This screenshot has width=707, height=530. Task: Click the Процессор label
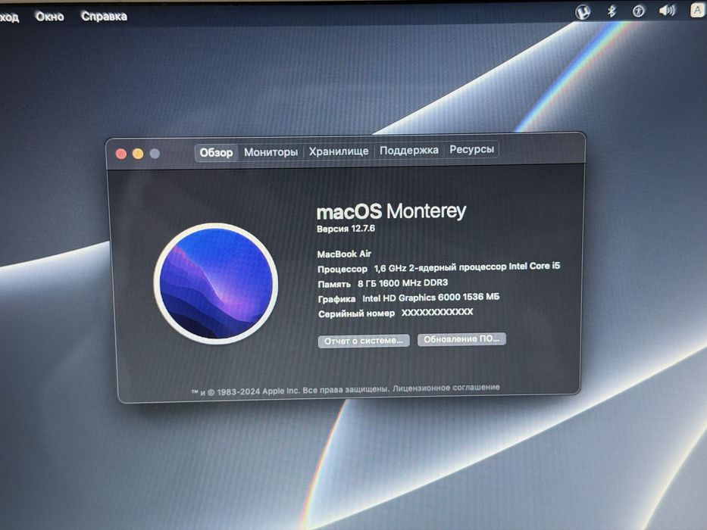tap(343, 269)
